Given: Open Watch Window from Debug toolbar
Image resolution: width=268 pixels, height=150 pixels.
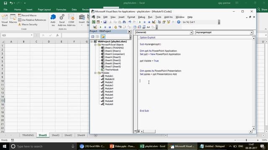Looking at the screenshot, I should [x=144, y=27].
